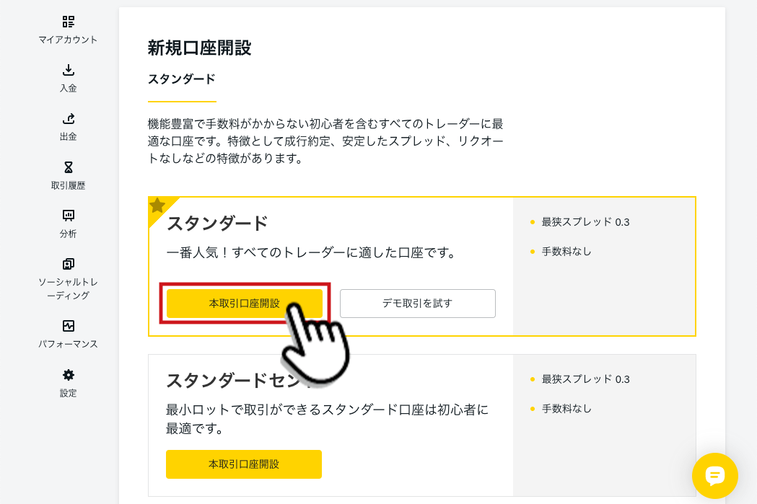
Task: Click the 入金 deposit download icon
Action: 68,71
